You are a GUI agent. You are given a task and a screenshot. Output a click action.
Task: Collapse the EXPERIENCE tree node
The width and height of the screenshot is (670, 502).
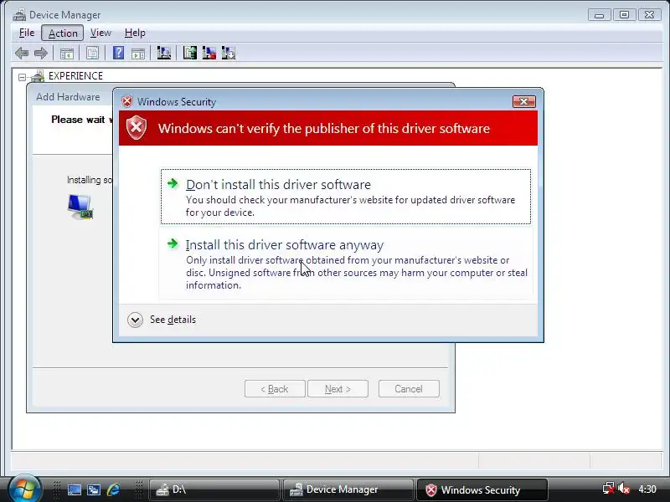click(23, 77)
